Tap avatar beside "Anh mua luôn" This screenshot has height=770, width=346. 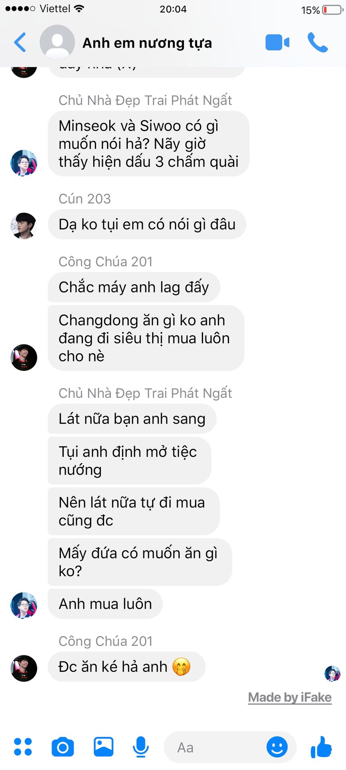[24, 605]
